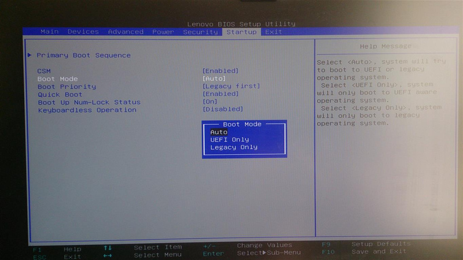Screen dimensions: 463x260
Task: Click the Enter Select Sub-Menu hint
Action: click(252, 253)
